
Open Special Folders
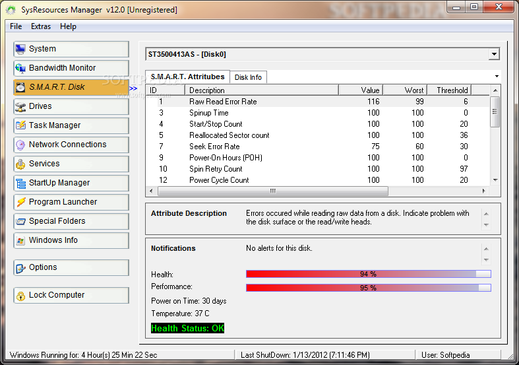71,221
